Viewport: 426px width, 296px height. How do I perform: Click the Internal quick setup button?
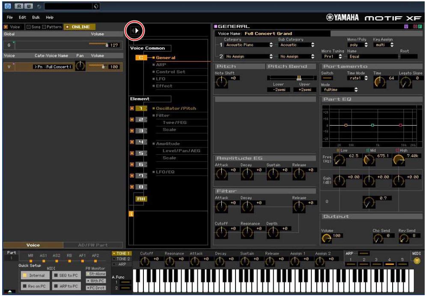click(x=35, y=275)
